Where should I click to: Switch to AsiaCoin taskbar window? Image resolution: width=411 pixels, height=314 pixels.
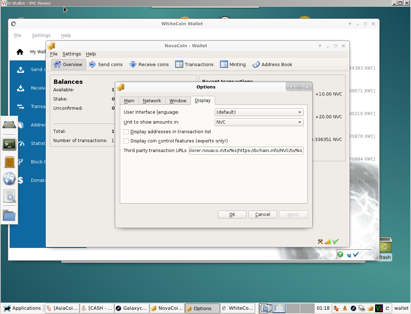pos(62,308)
